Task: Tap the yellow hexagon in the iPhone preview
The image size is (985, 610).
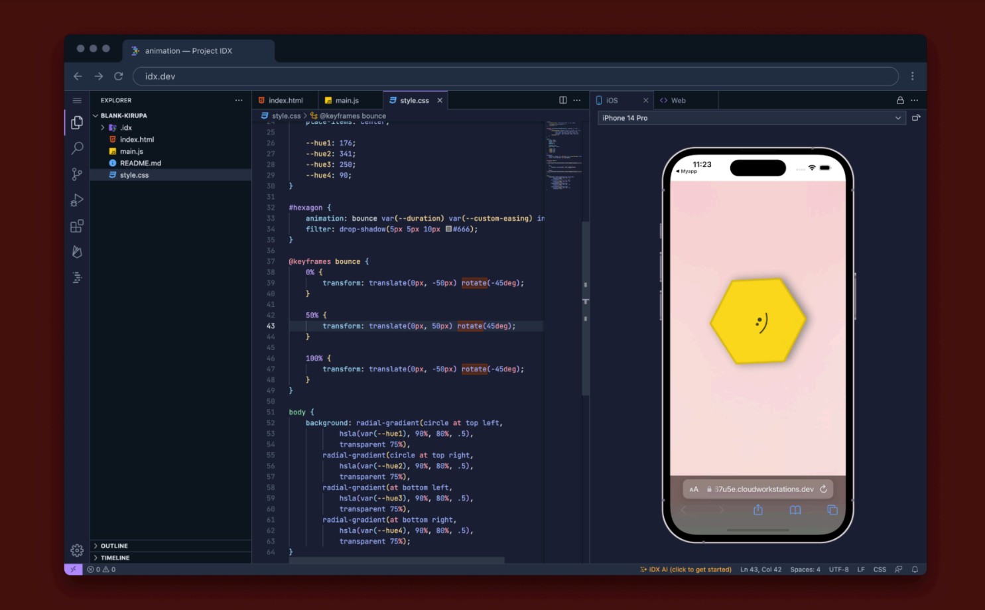Action: 758,321
